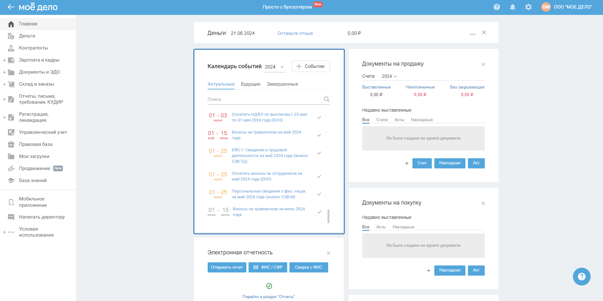
Task: Click plus next to Счет button
Action: [407, 163]
